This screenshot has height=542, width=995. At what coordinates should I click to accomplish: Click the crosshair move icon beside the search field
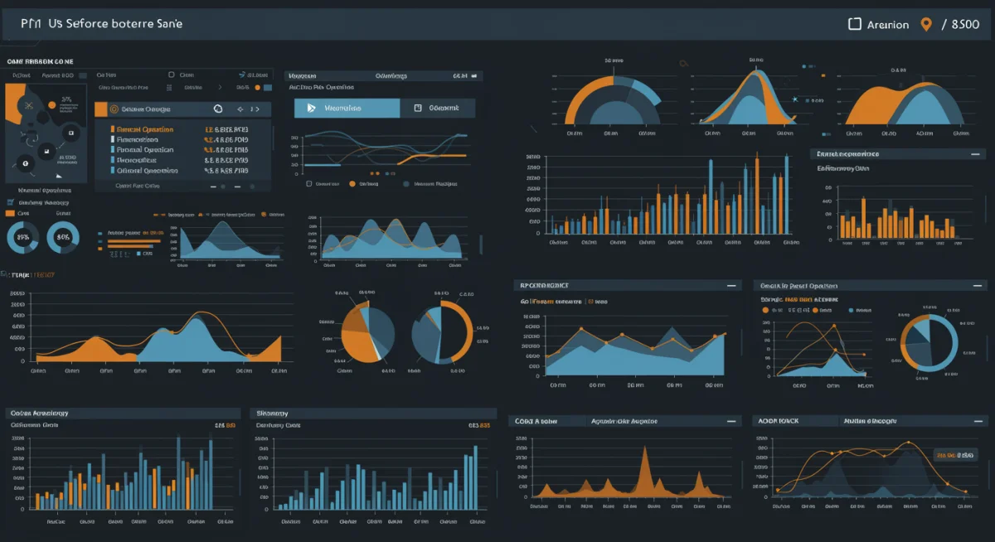point(240,109)
